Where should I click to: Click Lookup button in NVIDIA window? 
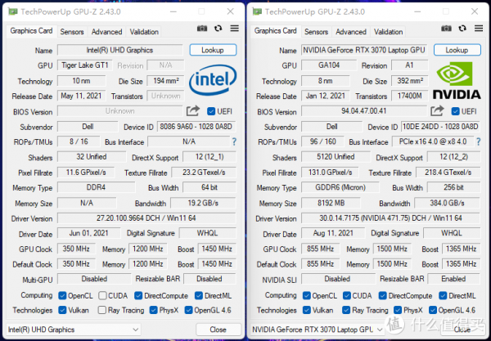click(x=457, y=50)
